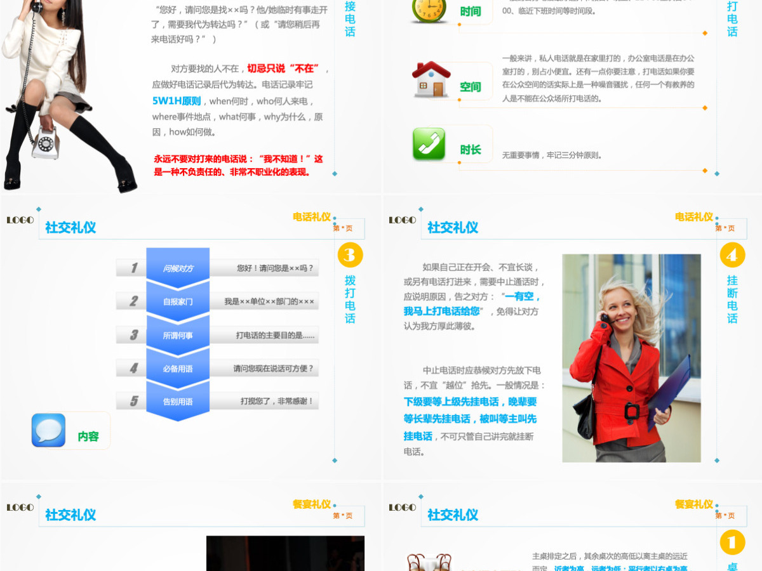The width and height of the screenshot is (762, 571).
Task: Click the orange 电话礼仪 label on slide 4
Action: 694,216
